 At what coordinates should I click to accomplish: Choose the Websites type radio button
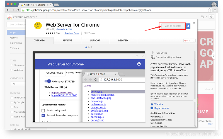coord(11,70)
